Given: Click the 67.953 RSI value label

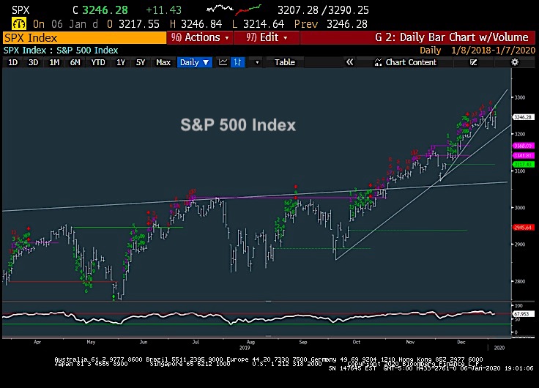Looking at the screenshot, I should (523, 314).
